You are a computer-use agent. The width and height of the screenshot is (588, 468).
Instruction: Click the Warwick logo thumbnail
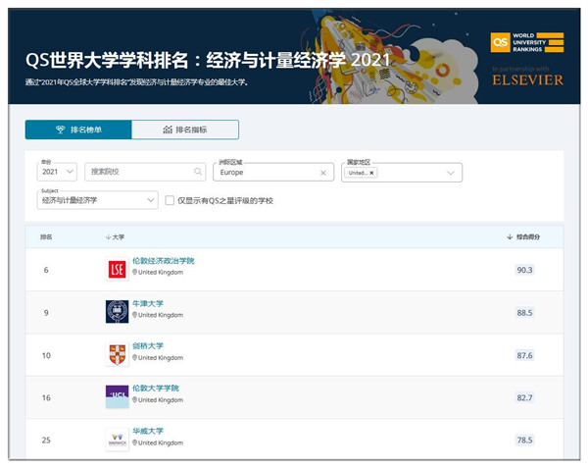[117, 440]
